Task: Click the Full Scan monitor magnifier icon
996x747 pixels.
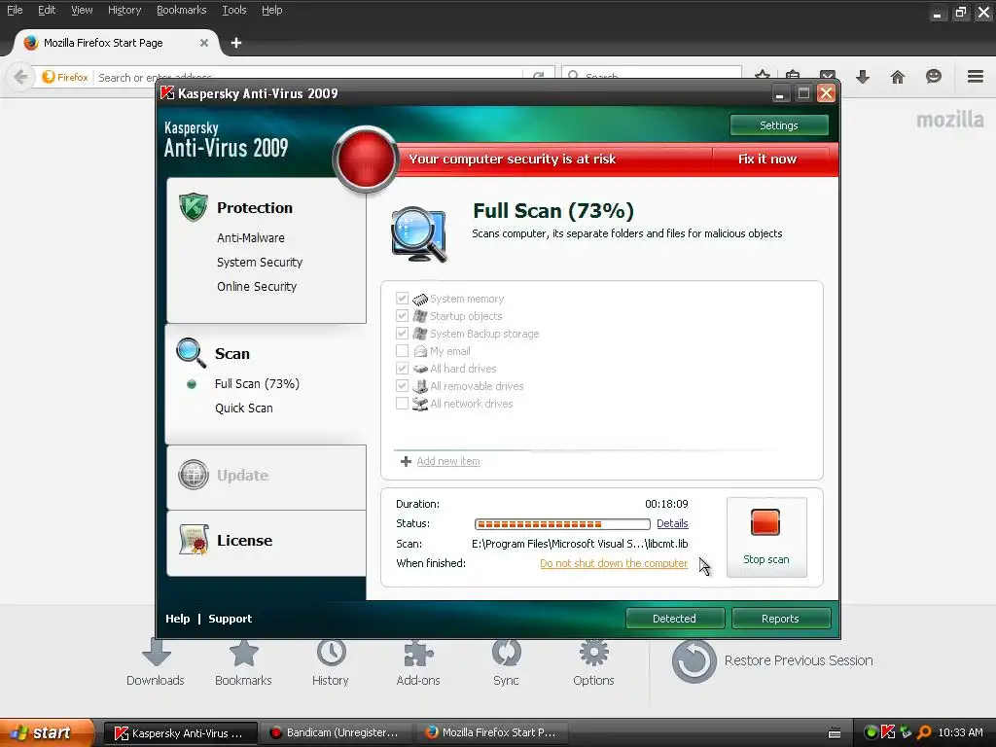Action: point(419,233)
